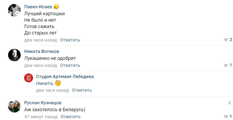Viewport: 233px width, 120px height.
Task: Click "47 минут назад" timestamp
Action: 41,117
